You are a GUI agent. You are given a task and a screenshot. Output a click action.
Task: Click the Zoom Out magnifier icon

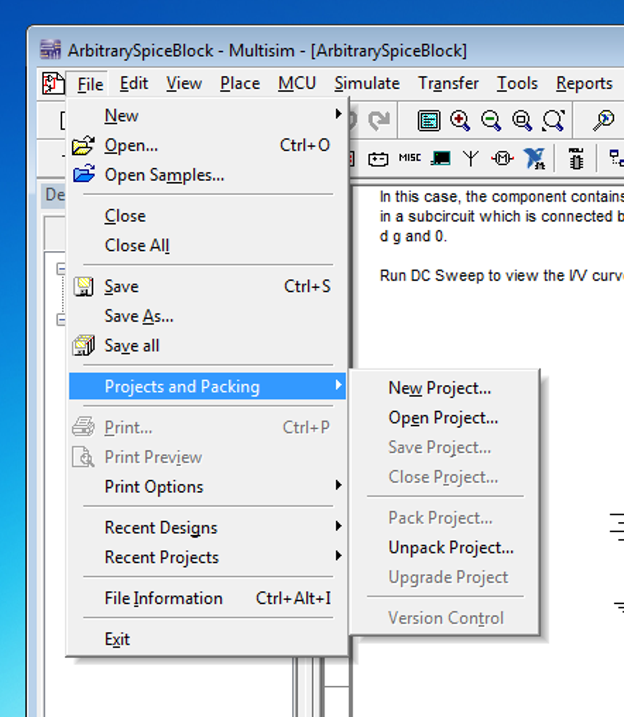coord(491,121)
